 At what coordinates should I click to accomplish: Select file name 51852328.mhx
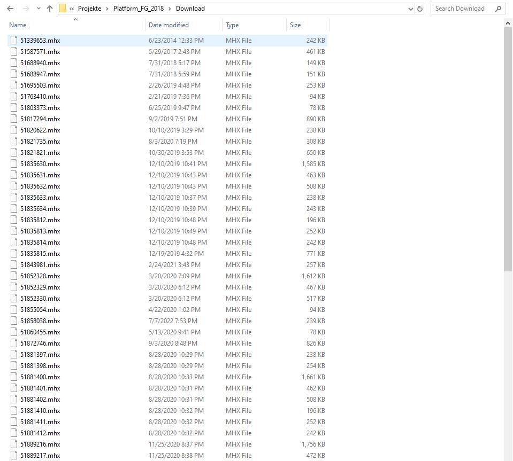[x=40, y=276]
